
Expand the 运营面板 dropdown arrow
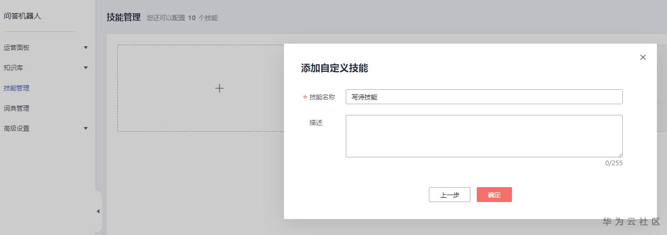[x=85, y=48]
